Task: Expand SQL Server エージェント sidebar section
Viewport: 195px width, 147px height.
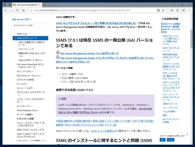Action: [x=29, y=76]
